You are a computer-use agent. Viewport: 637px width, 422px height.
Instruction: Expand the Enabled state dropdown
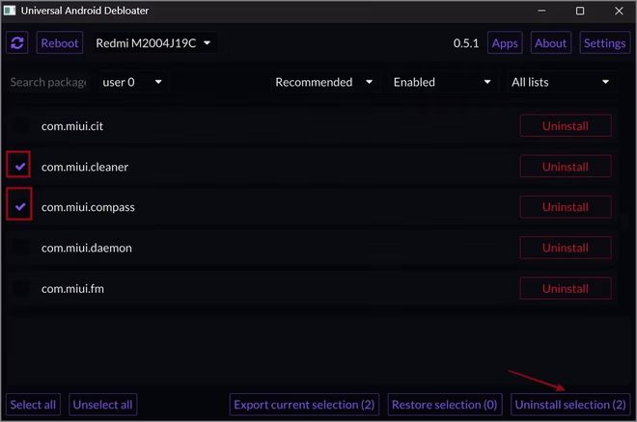442,82
